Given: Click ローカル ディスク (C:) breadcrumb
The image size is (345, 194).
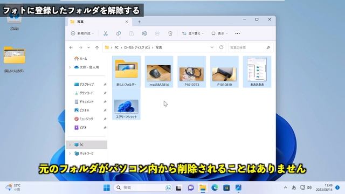Looking at the screenshot, I should pyautogui.click(x=137, y=47).
